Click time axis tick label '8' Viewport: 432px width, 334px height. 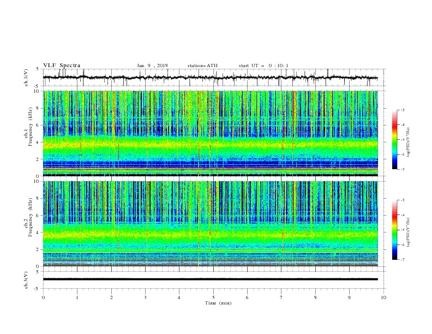(315, 297)
